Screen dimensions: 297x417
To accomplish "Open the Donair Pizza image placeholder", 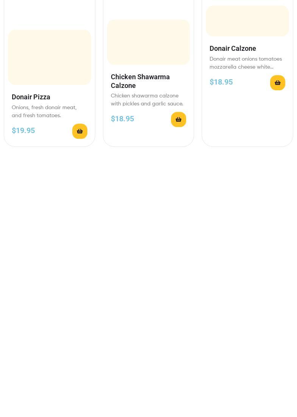I will click(50, 57).
